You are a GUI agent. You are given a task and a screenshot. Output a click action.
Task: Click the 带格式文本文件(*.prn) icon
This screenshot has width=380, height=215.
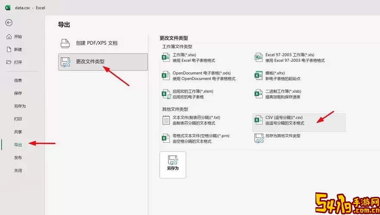click(x=166, y=138)
